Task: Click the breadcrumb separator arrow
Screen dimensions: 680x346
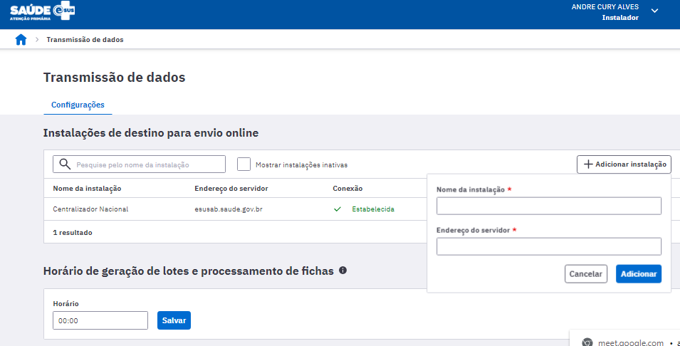Action: [x=37, y=40]
